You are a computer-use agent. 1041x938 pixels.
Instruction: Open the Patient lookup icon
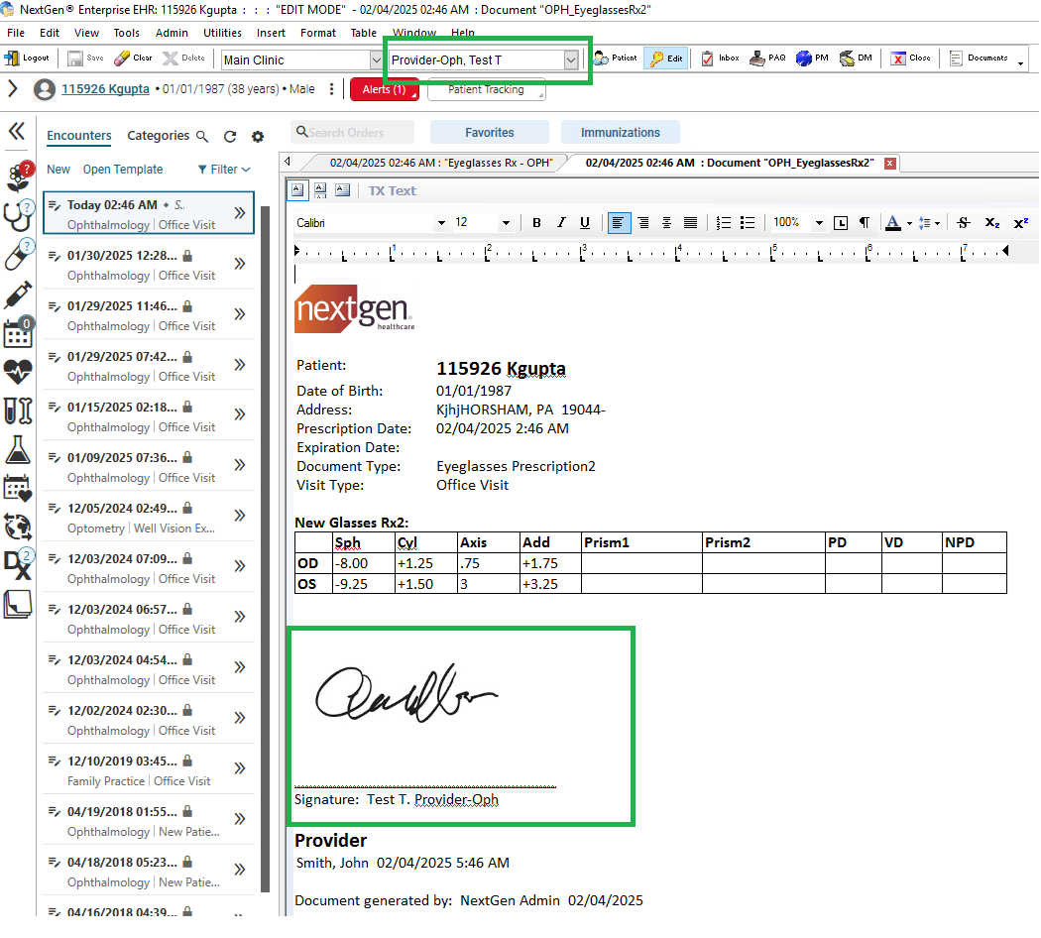[x=615, y=59]
